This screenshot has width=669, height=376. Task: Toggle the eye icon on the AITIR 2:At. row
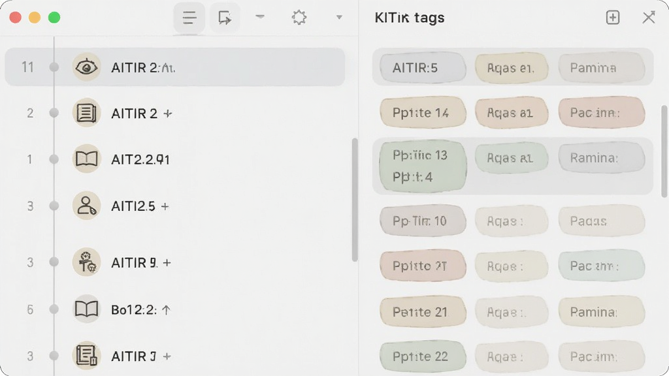pos(87,67)
